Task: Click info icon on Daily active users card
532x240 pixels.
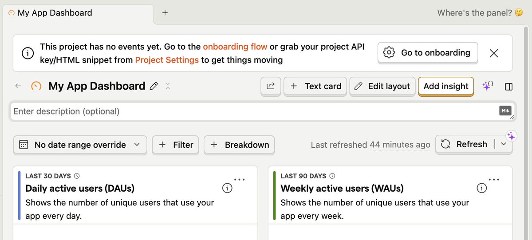Action: (227, 188)
